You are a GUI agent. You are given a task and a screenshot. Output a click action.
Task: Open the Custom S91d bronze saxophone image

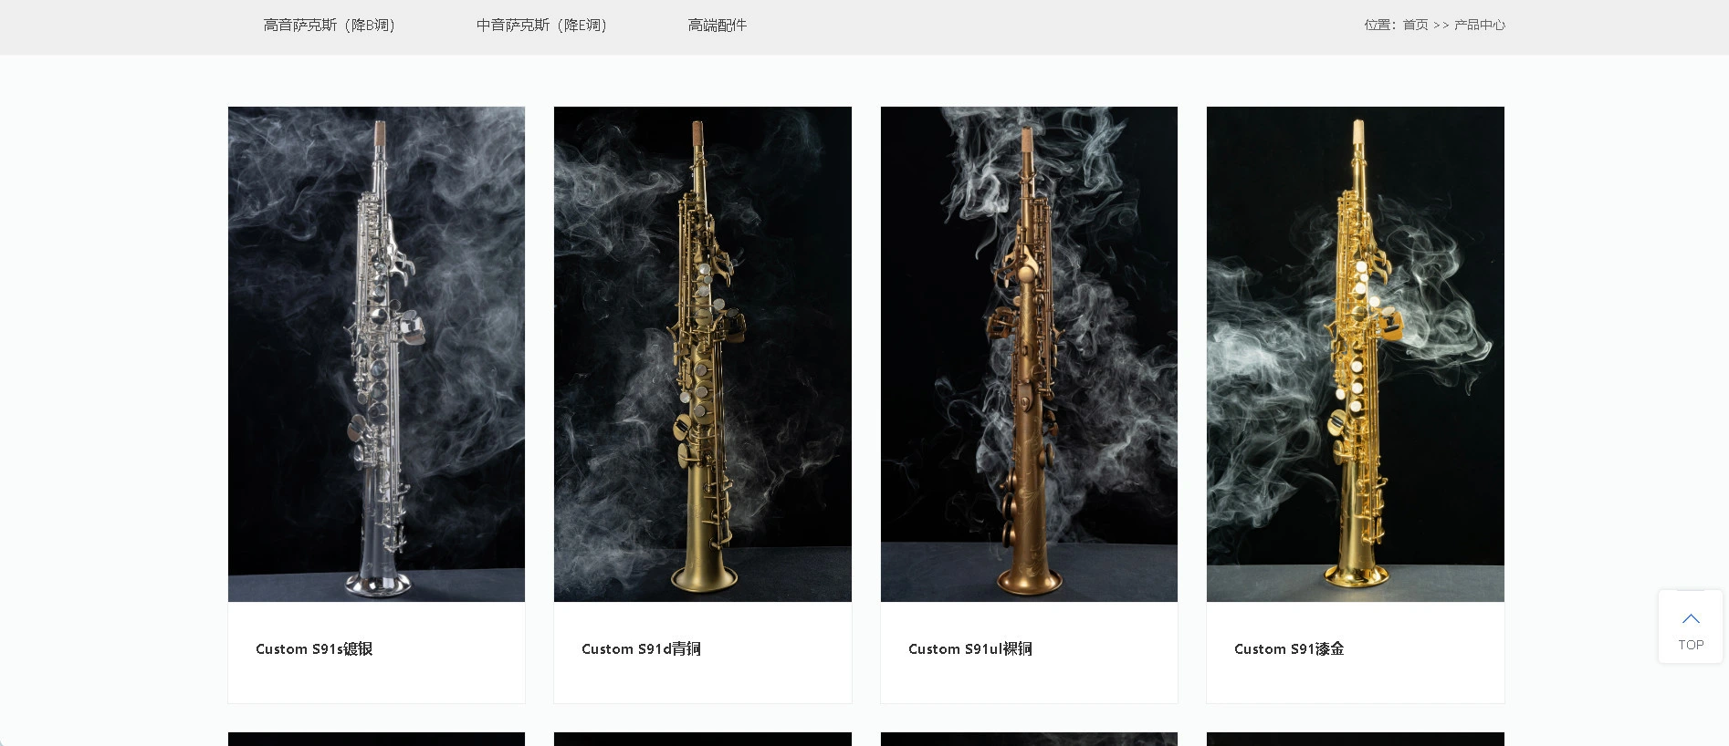pos(702,354)
